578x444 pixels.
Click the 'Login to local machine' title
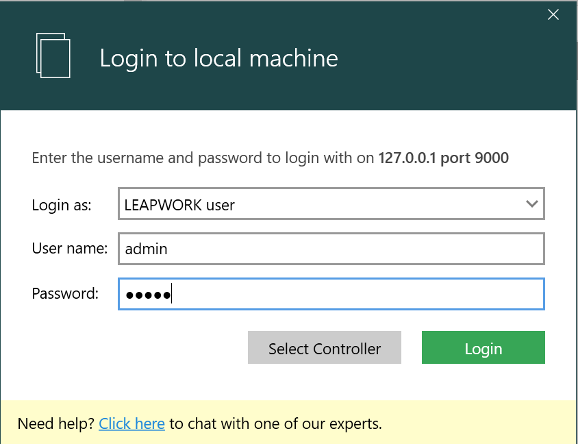coord(218,58)
